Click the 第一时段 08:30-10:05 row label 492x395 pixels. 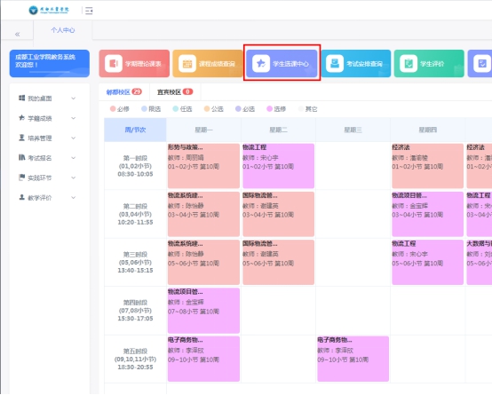click(x=135, y=166)
